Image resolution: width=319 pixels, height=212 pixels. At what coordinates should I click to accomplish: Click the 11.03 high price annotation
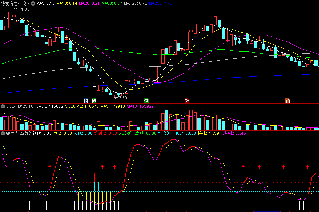(24, 9)
